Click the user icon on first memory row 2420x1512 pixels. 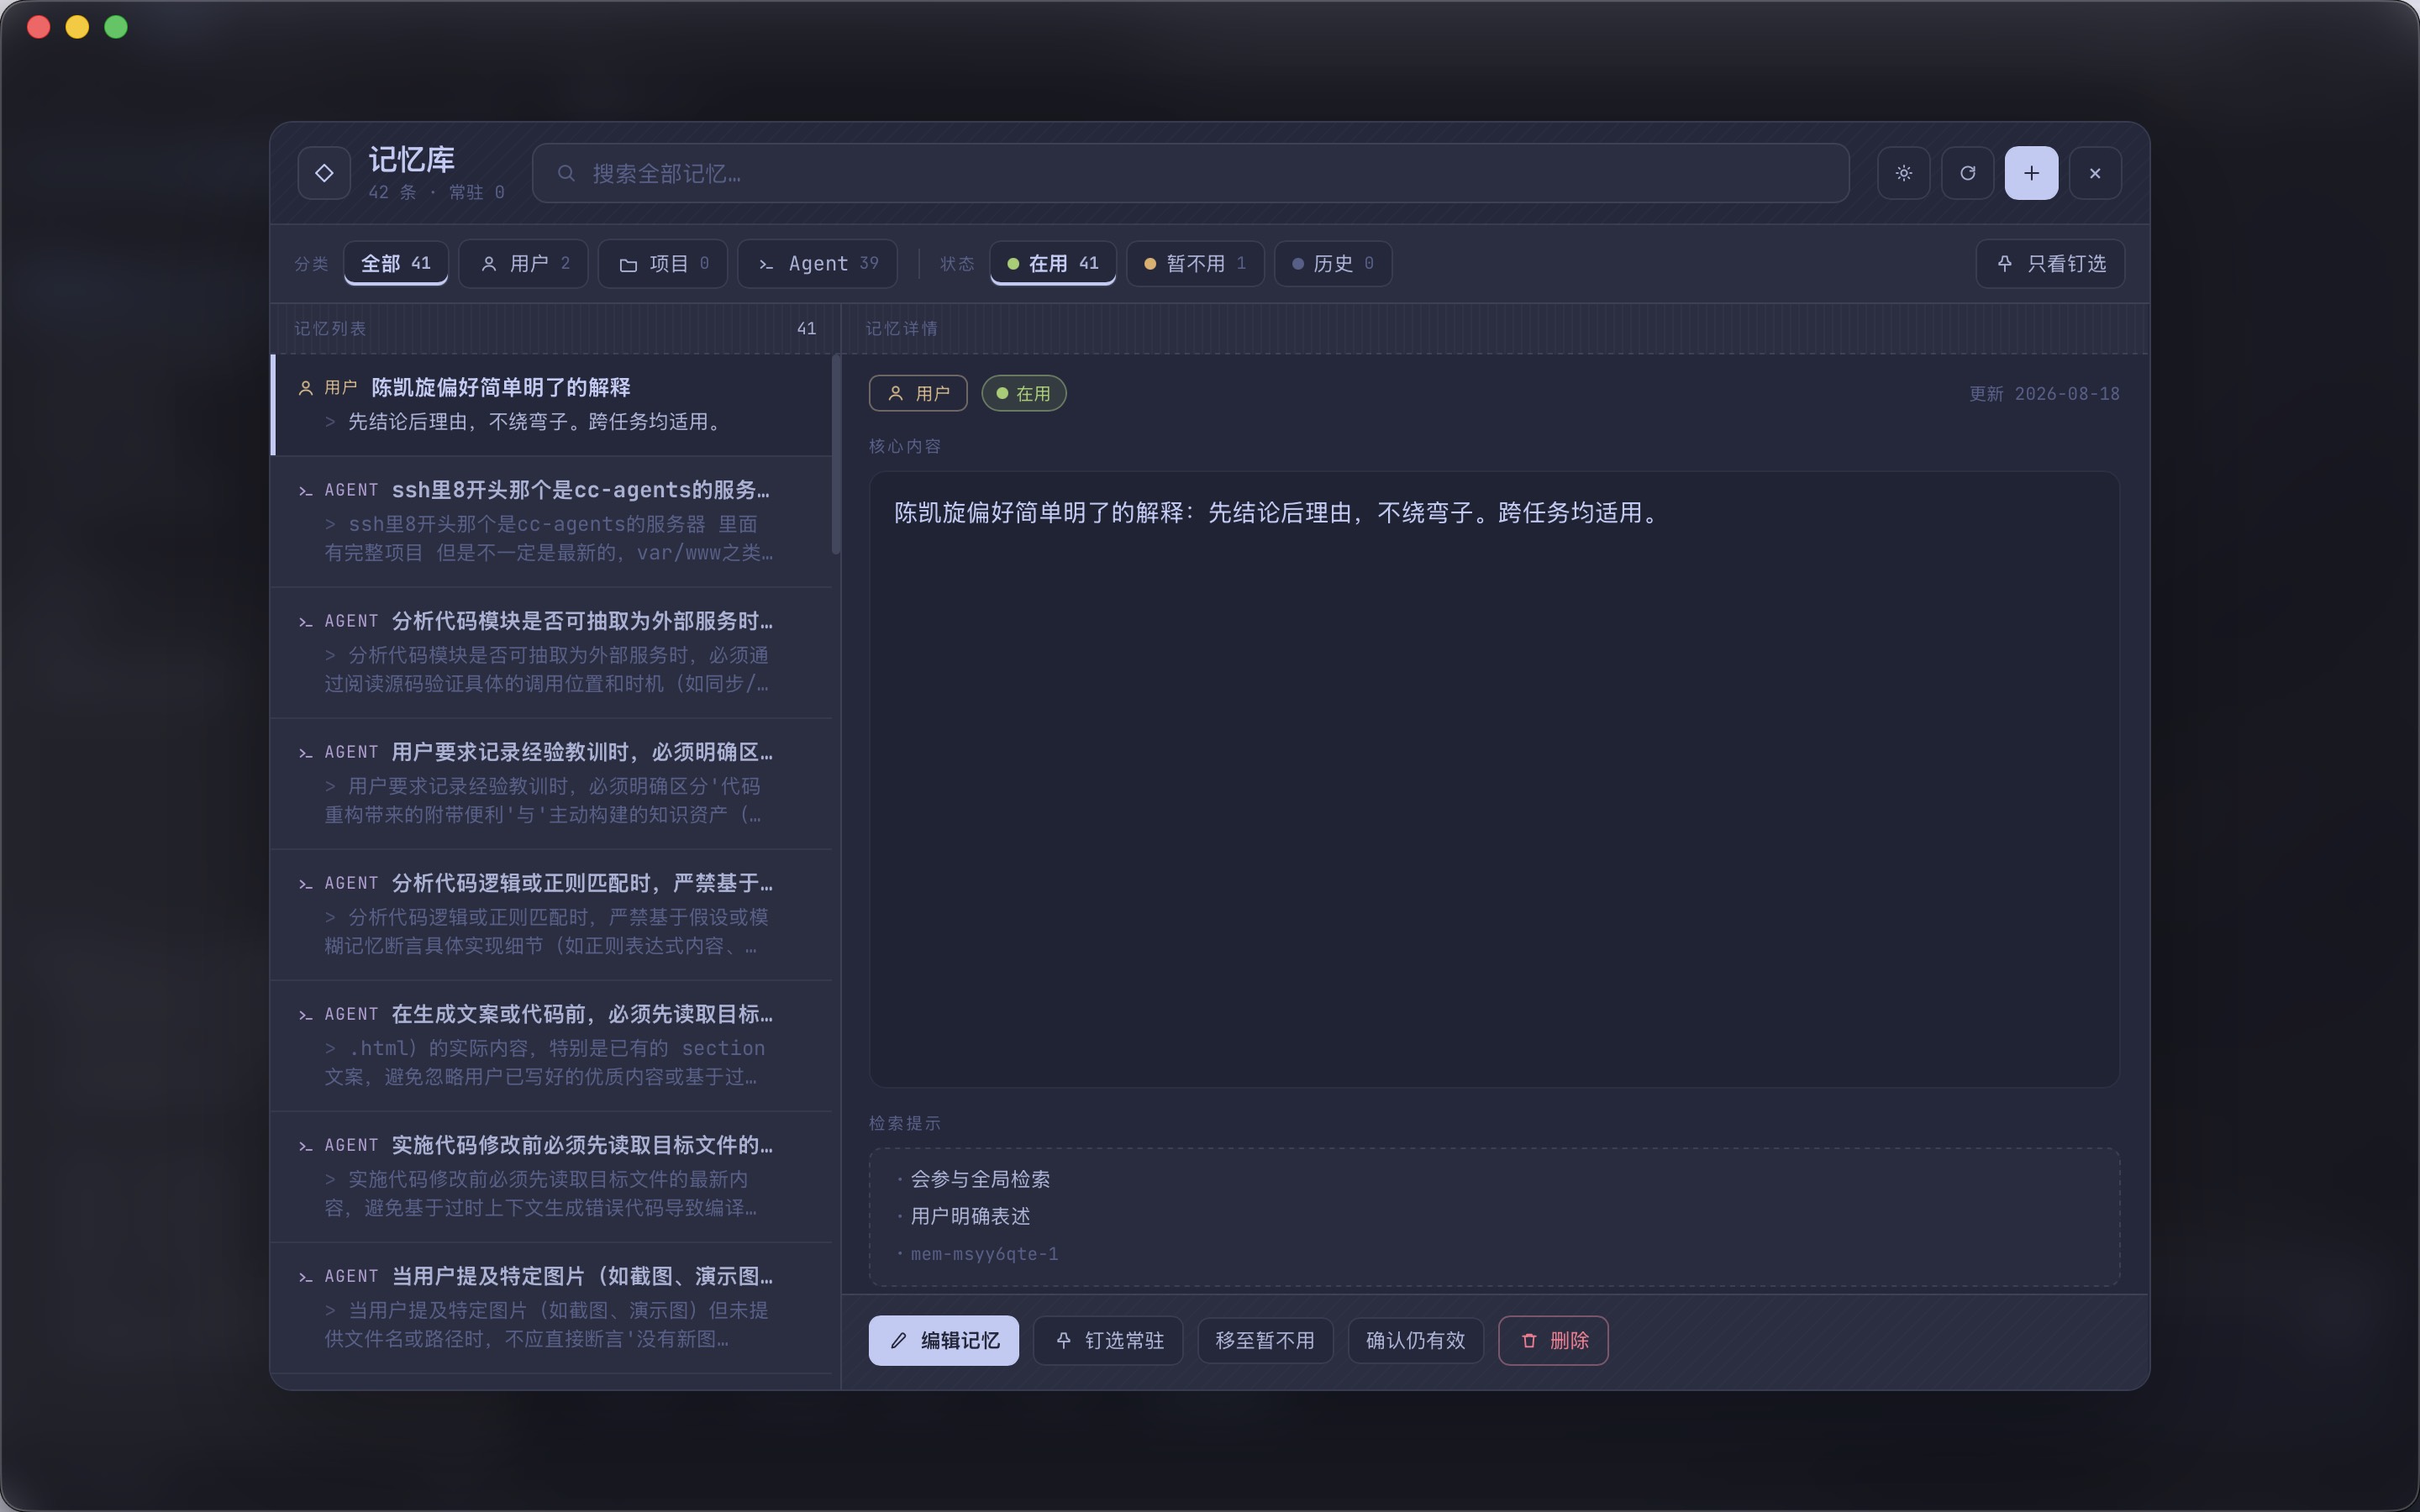click(x=306, y=388)
